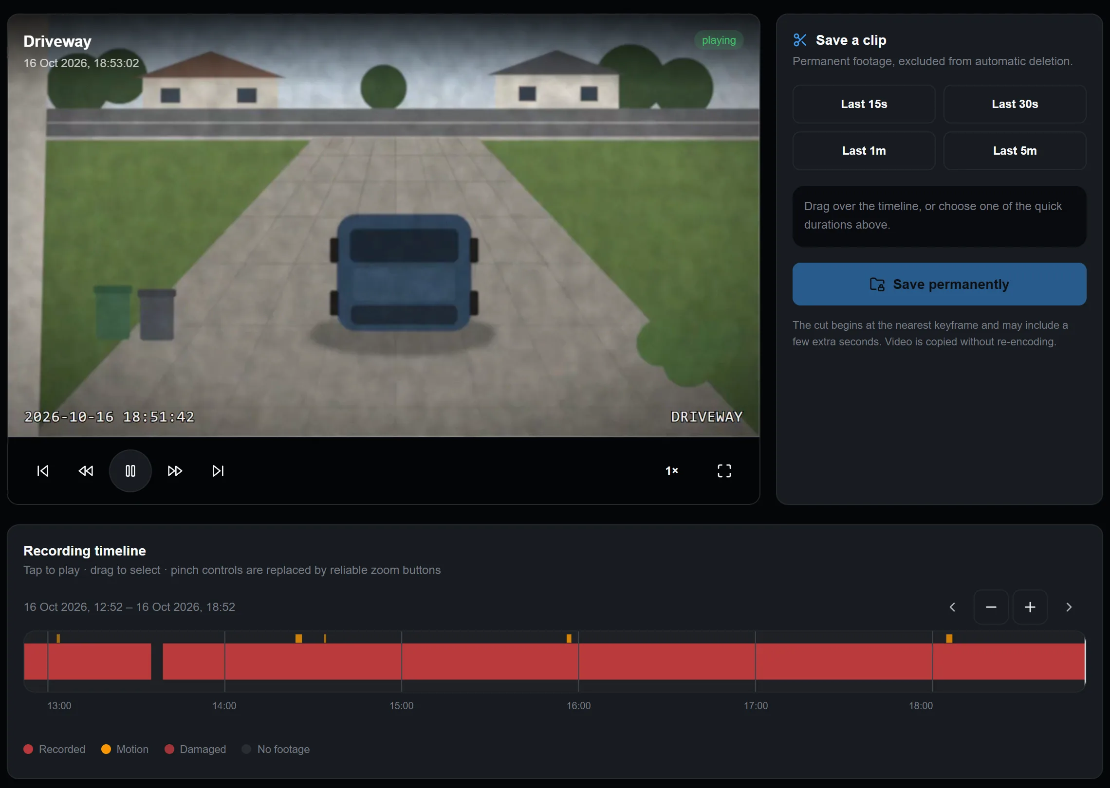
Task: Click the Driveway video frame
Action: 384,225
